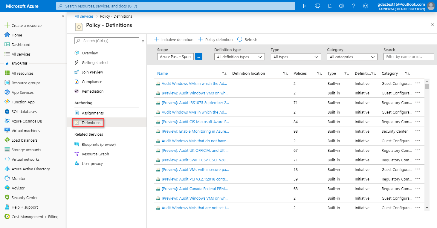Click Filter by name or id field
This screenshot has width=437, height=228.
[409, 56]
